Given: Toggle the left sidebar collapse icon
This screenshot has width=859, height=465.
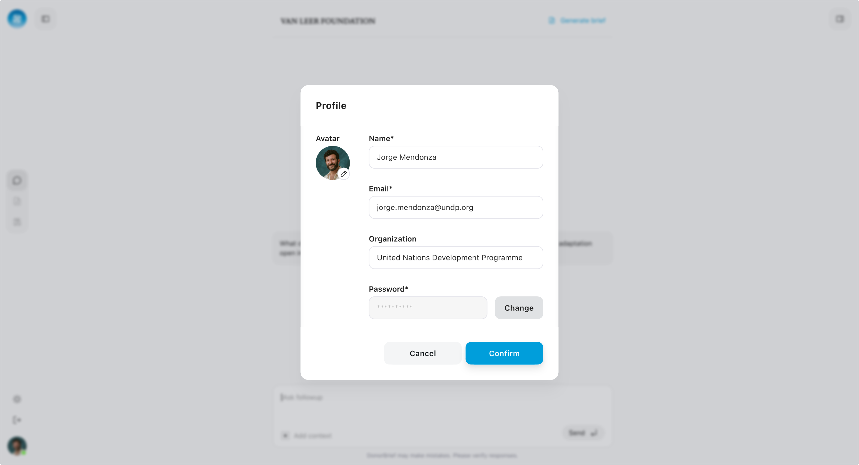Looking at the screenshot, I should pos(46,19).
